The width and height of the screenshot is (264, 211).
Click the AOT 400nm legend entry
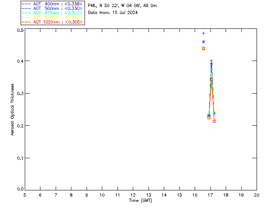[52, 4]
